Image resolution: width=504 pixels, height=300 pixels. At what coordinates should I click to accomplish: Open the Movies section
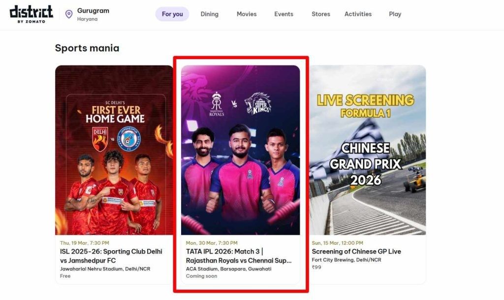click(246, 14)
